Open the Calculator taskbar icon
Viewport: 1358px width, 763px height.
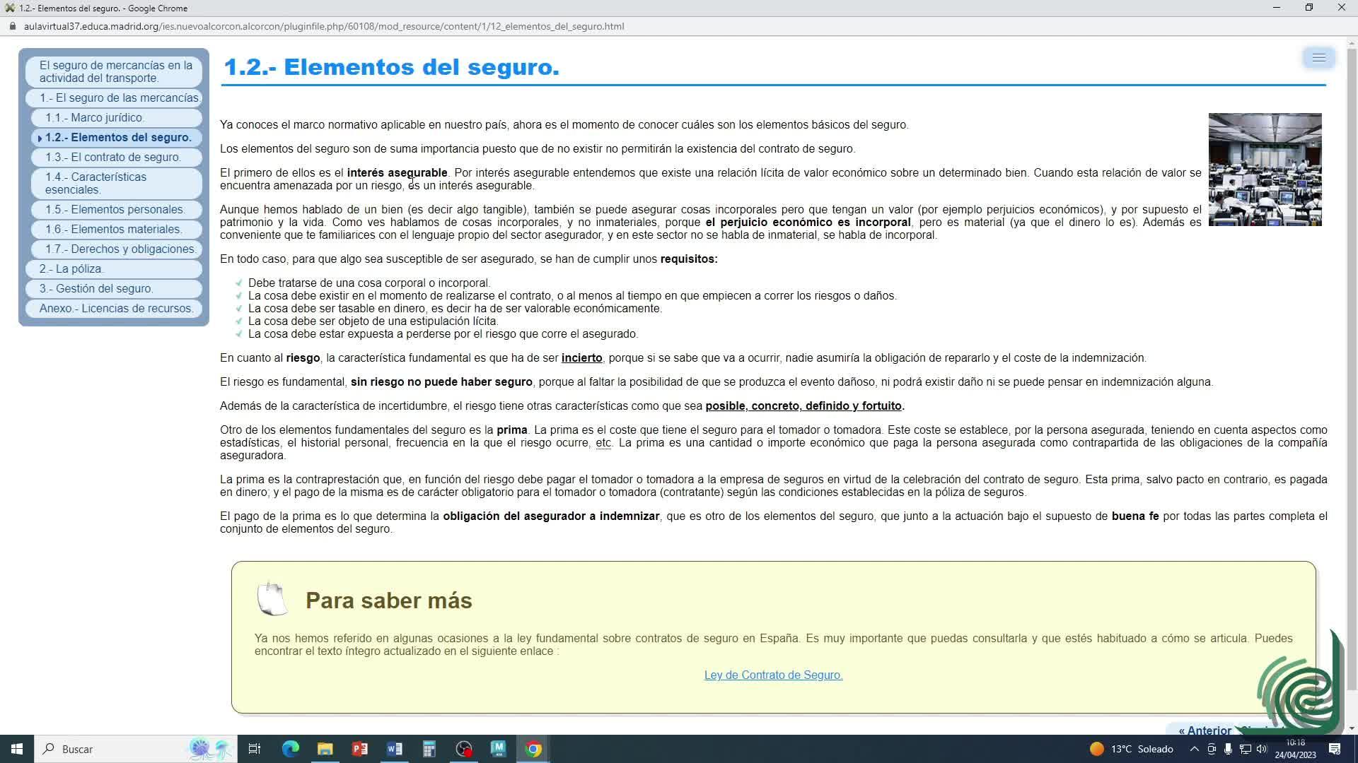tap(429, 749)
